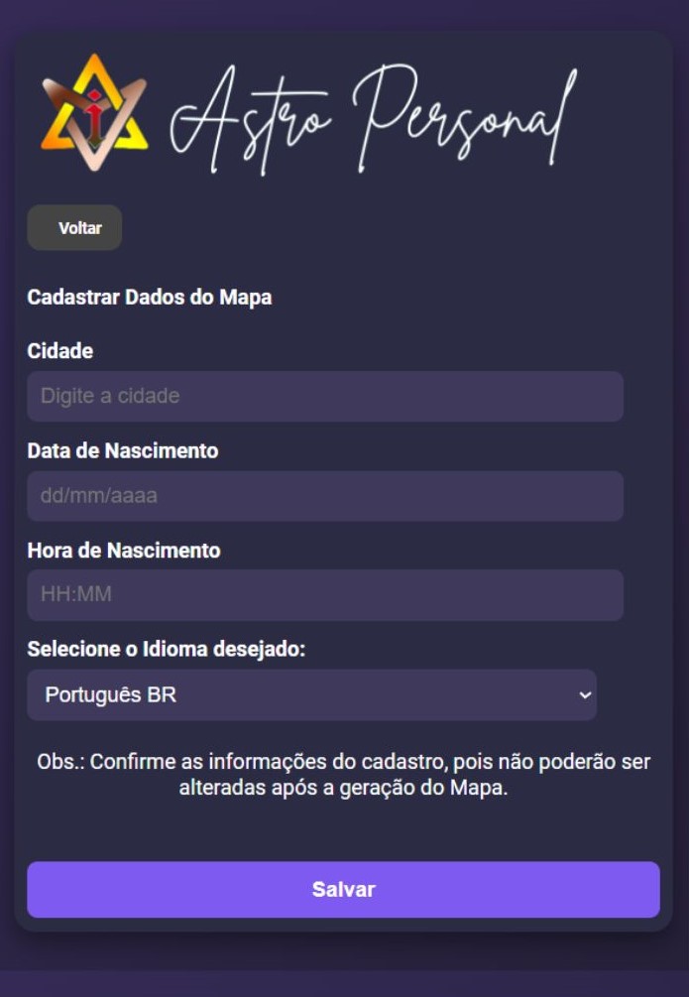Click the Voltar button
This screenshot has width=689, height=997.
pos(73,227)
